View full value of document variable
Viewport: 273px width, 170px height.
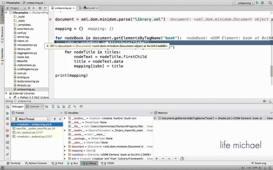pyautogui.click(x=150, y=147)
